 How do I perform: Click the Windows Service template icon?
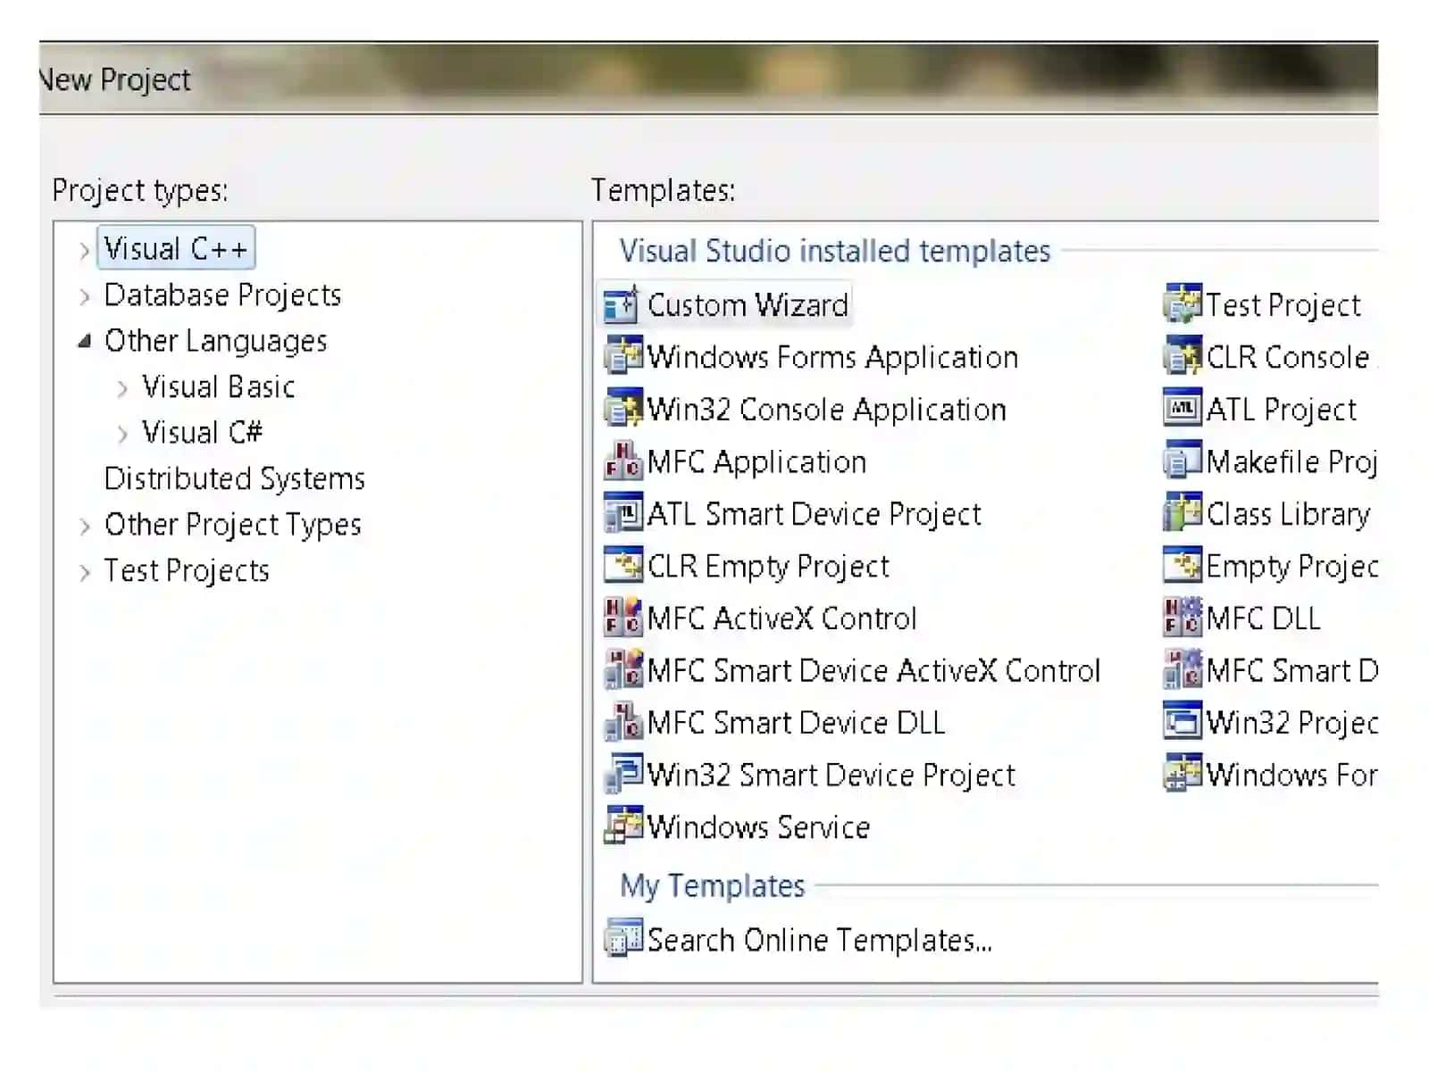(x=623, y=826)
